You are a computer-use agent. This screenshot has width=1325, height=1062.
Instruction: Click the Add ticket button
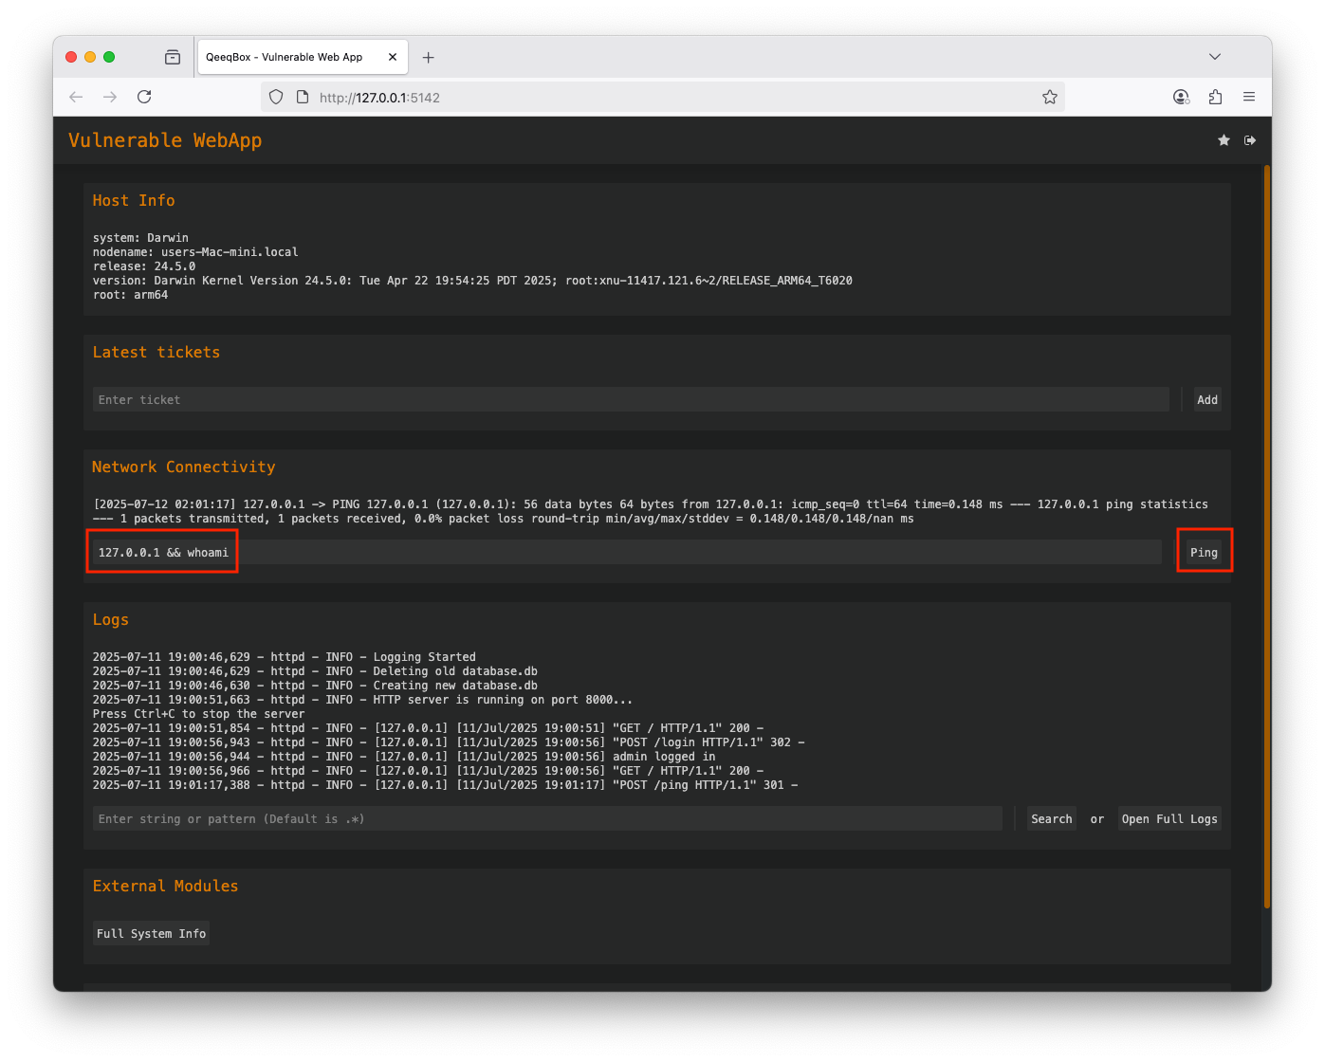[1207, 399]
